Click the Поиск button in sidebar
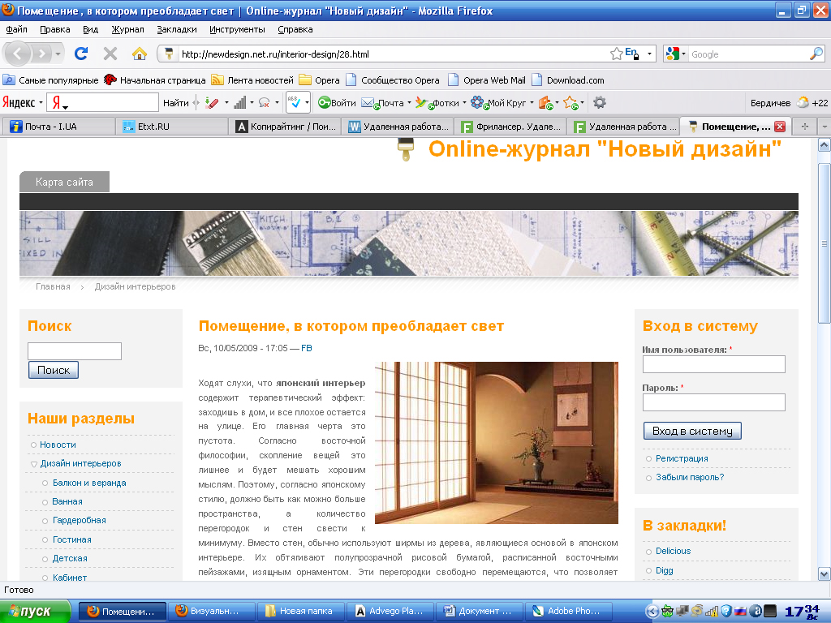 [54, 370]
